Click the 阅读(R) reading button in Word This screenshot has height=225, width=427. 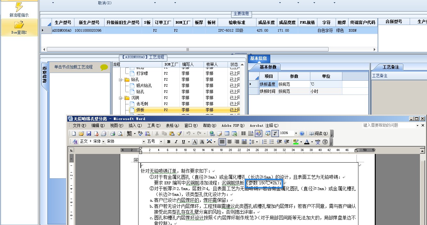318,133
